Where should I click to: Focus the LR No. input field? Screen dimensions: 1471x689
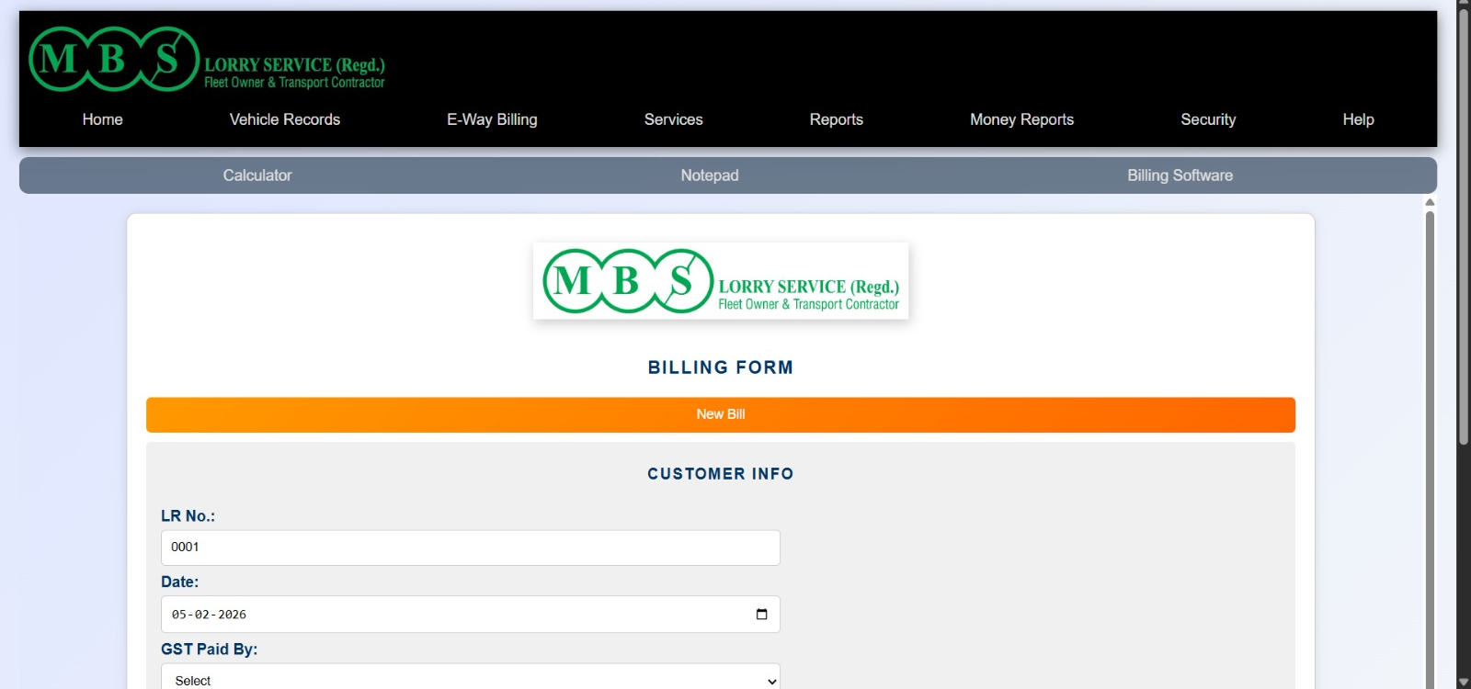(x=471, y=548)
